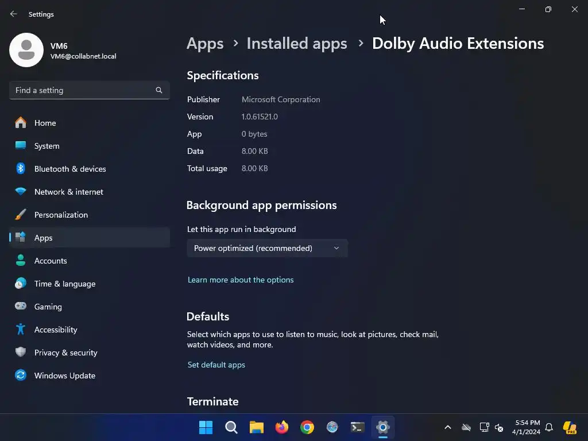Launch File Explorer from taskbar
Screen dimensions: 588x441
257,427
